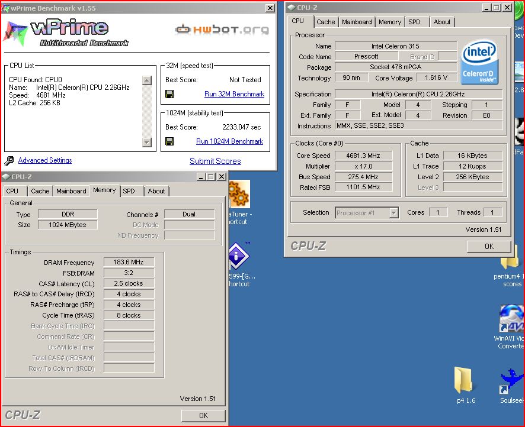The image size is (525, 427).
Task: Click the save icon beside Run 1024M Benchmark
Action: pos(169,141)
